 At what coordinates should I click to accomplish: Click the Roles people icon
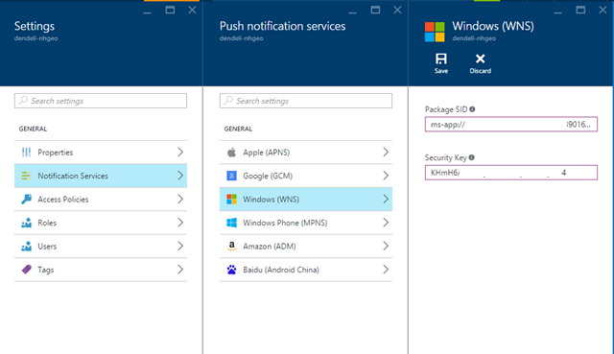pos(26,223)
